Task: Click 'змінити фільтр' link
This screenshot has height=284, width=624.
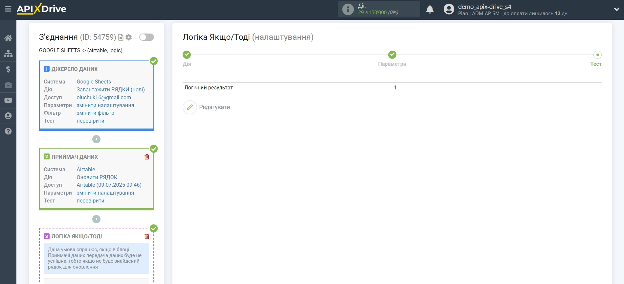Action: coord(95,113)
